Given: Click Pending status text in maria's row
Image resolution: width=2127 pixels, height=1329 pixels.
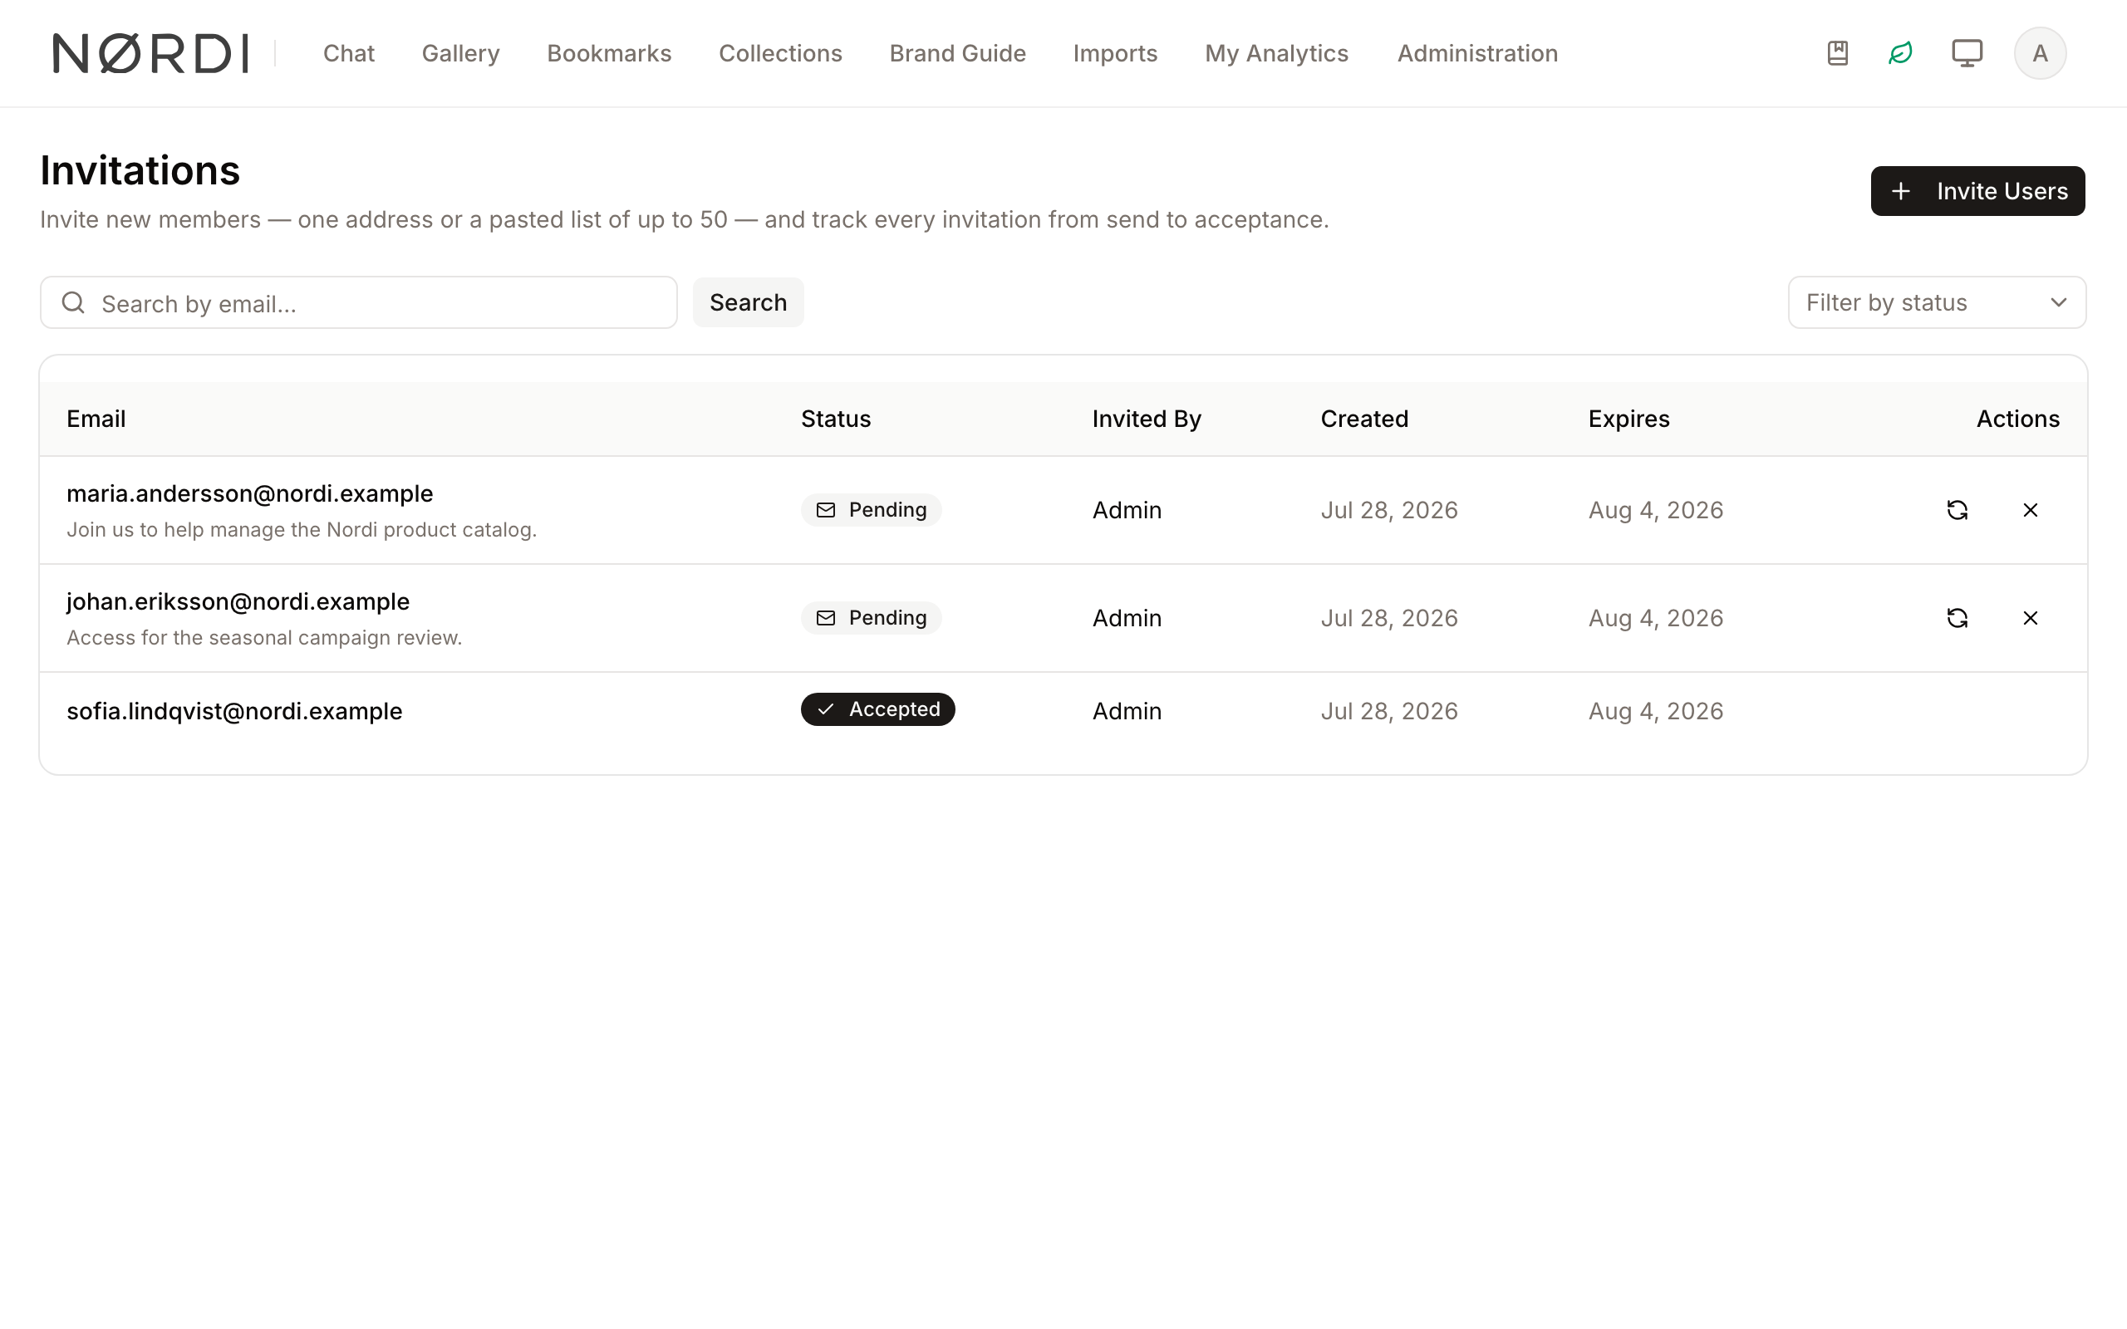Looking at the screenshot, I should click(x=887, y=510).
